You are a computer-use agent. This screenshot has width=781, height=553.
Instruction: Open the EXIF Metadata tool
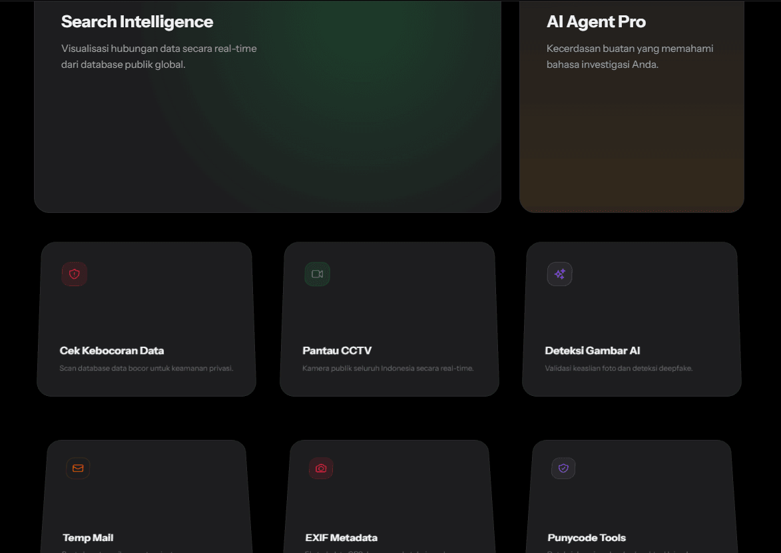coord(341,538)
